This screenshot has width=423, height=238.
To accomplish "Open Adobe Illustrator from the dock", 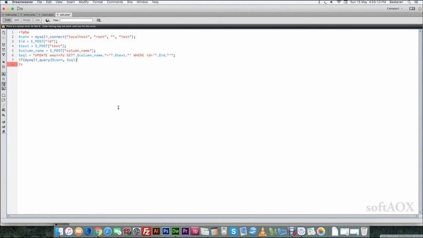I will 156,231.
